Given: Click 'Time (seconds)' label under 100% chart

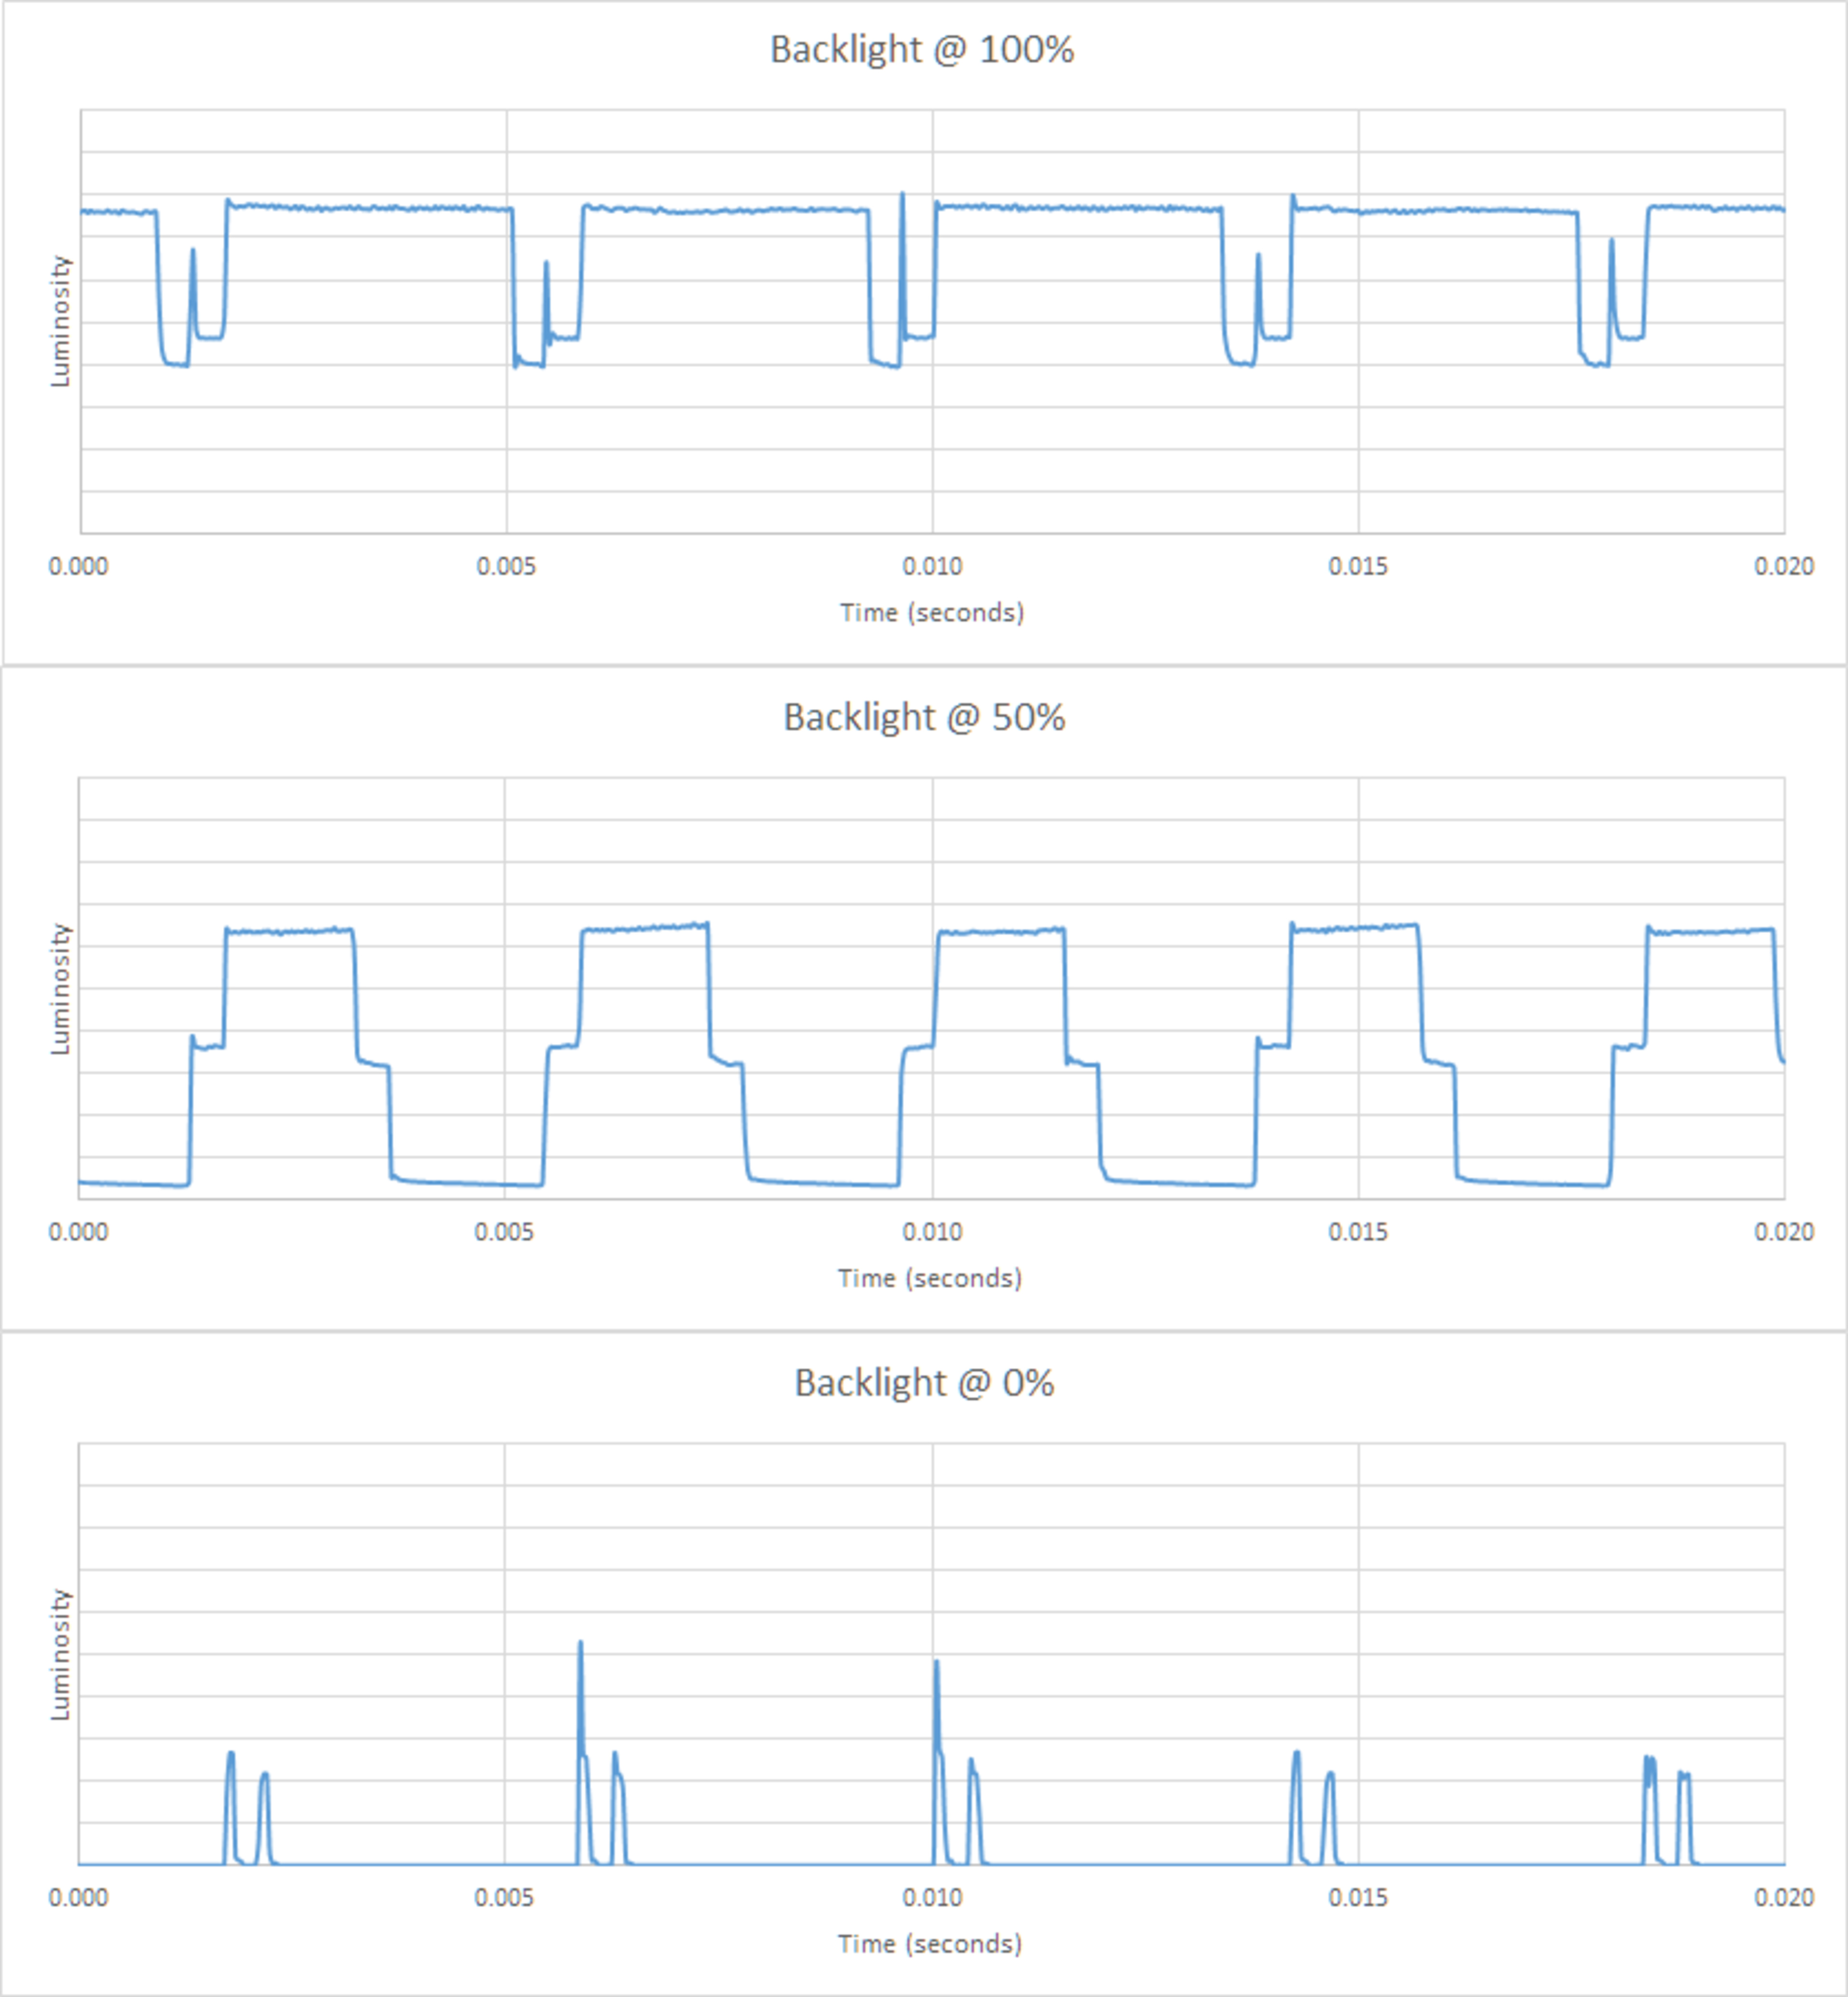Looking at the screenshot, I should coord(931,612).
